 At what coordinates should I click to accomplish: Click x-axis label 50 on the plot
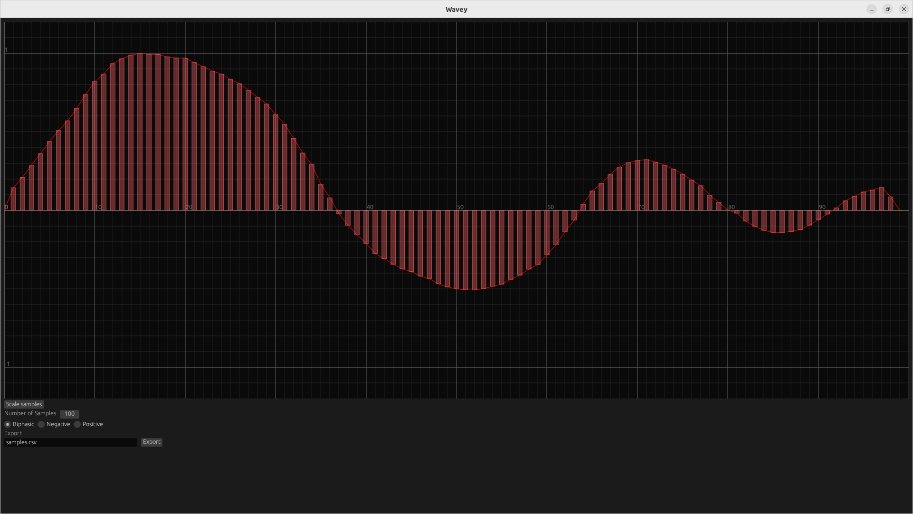coord(460,207)
